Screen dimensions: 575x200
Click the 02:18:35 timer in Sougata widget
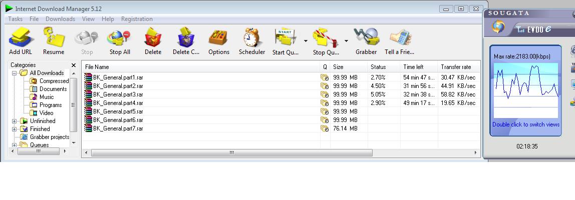click(x=527, y=146)
